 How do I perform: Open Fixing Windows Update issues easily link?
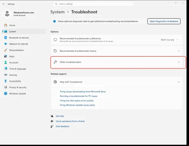(77, 105)
